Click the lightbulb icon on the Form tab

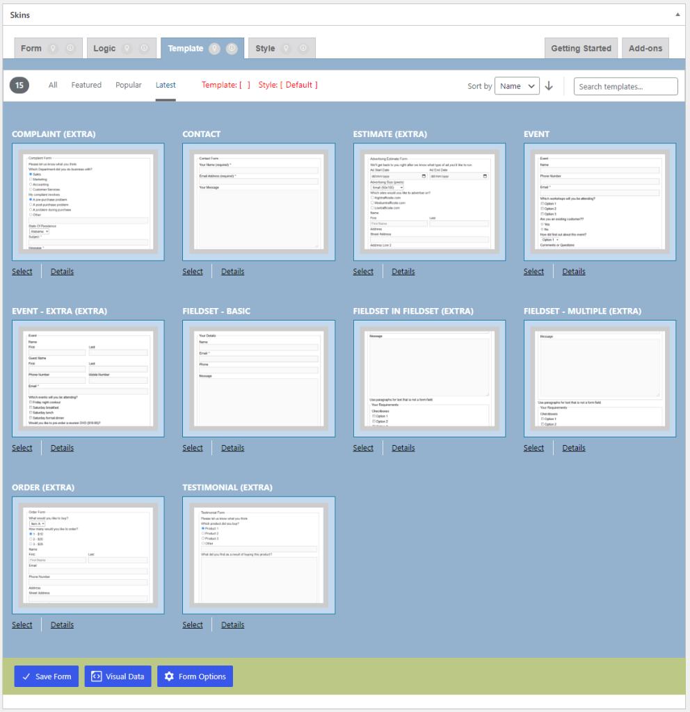53,48
